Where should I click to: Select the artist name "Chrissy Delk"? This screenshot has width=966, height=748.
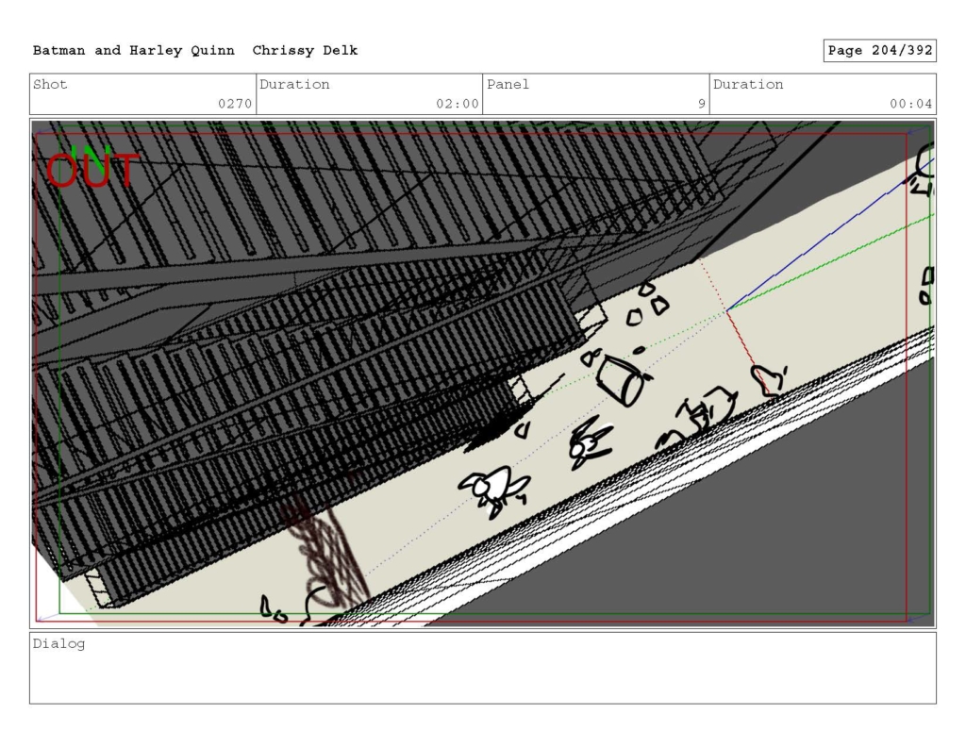click(x=305, y=51)
